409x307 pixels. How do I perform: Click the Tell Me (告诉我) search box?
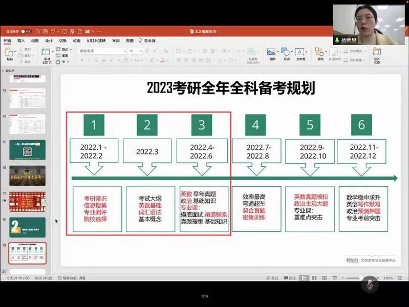(149, 41)
